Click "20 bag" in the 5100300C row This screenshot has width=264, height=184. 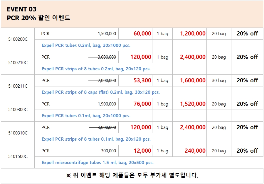(219, 104)
